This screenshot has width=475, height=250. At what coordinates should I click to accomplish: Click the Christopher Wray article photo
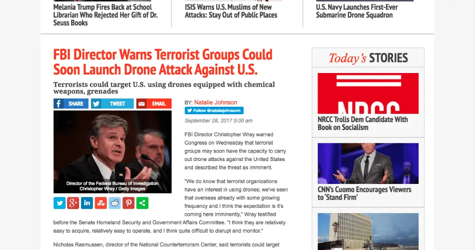click(112, 152)
